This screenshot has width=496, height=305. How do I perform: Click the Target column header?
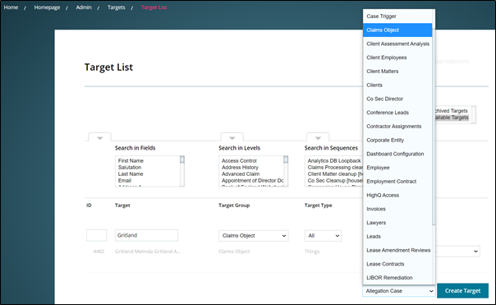pyautogui.click(x=122, y=206)
